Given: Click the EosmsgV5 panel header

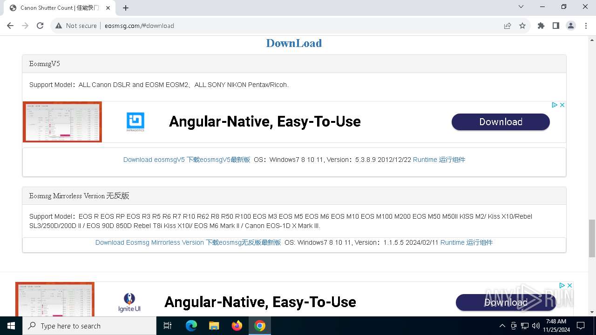Looking at the screenshot, I should pyautogui.click(x=294, y=64).
